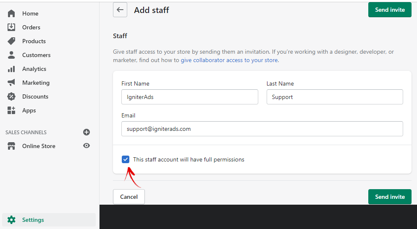
Task: Open Orders via the inbox icon
Action: 11,27
